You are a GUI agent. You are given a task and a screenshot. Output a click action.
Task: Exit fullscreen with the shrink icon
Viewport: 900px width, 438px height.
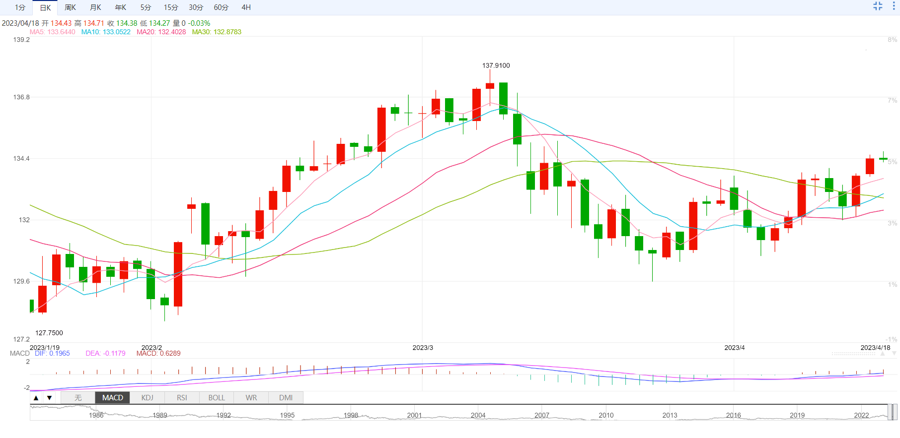[x=878, y=6]
